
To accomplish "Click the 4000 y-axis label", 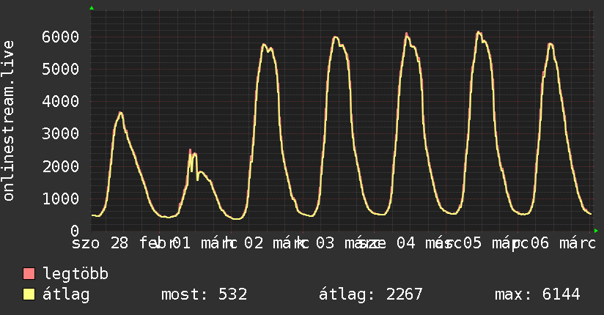I will pyautogui.click(x=61, y=102).
